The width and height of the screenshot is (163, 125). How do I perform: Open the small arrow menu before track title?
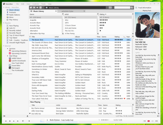47,120
